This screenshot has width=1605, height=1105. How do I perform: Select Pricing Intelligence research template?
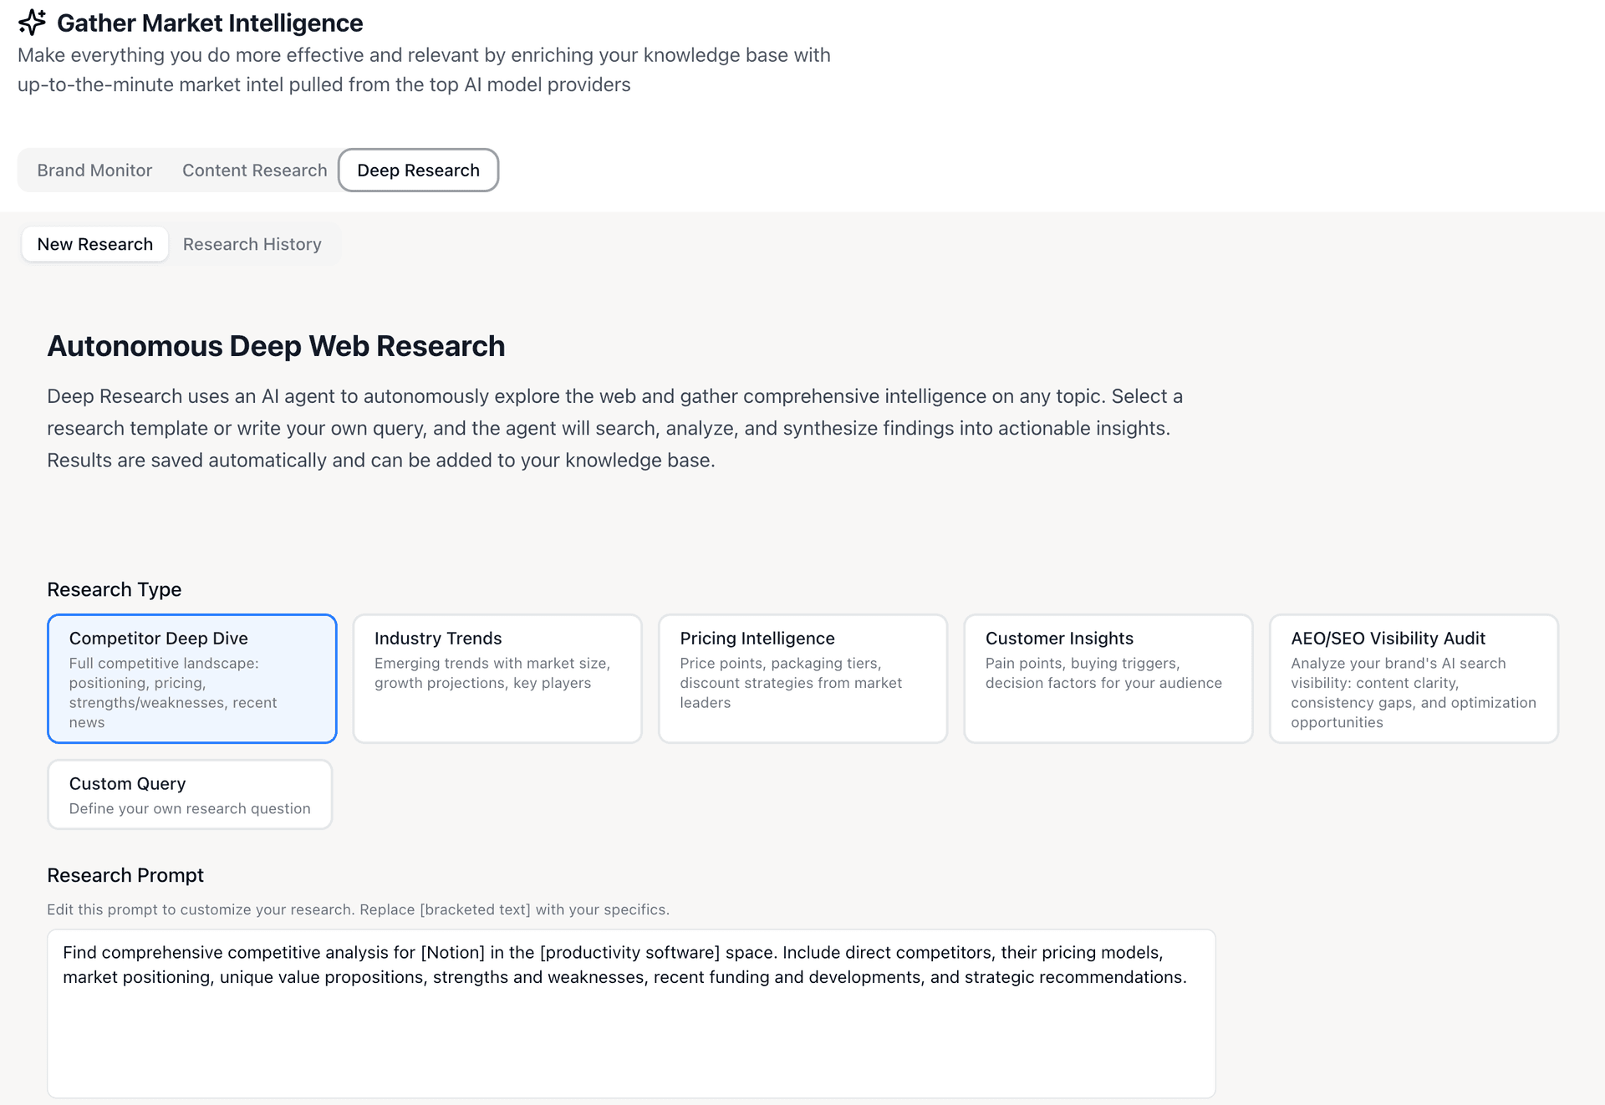click(x=802, y=678)
